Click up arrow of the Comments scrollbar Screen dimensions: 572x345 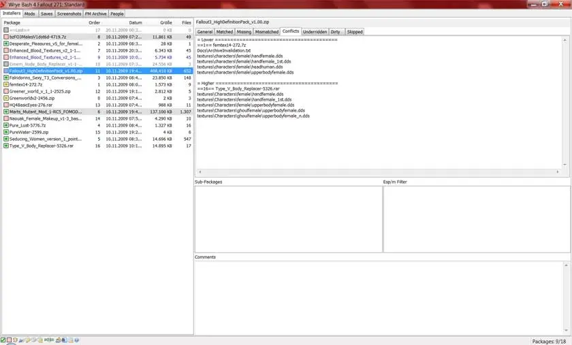pyautogui.click(x=566, y=265)
